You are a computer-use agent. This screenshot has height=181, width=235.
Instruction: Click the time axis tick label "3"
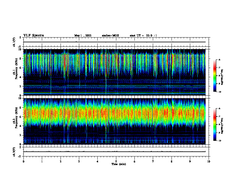(x=79, y=161)
